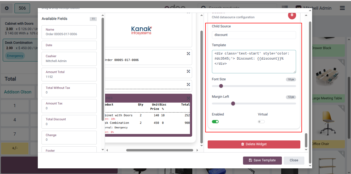Select the Amount Total available field
The height and width of the screenshot is (174, 351).
pyautogui.click(x=69, y=74)
